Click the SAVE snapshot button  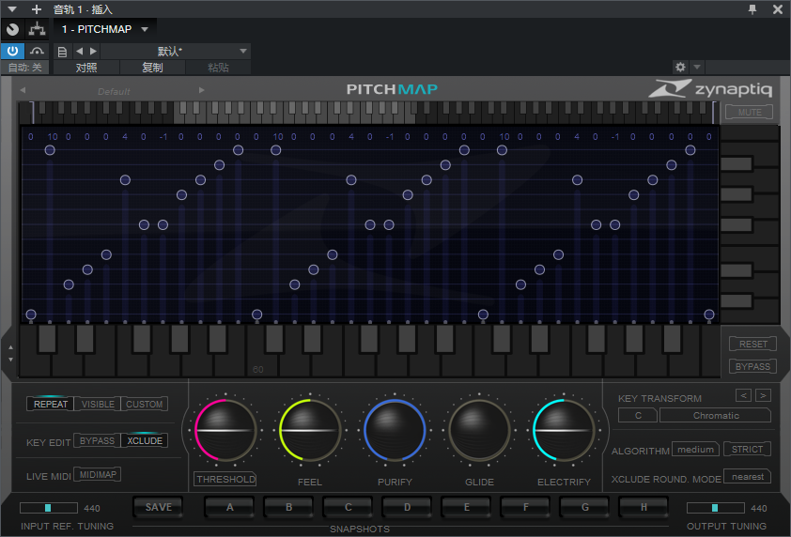point(159,507)
